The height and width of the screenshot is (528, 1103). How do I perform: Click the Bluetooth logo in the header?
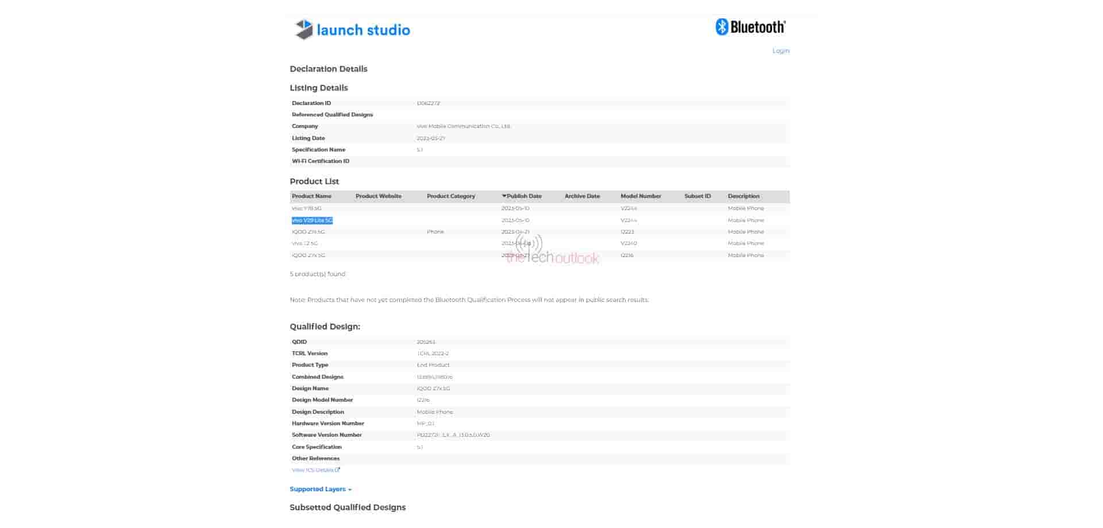click(x=750, y=27)
